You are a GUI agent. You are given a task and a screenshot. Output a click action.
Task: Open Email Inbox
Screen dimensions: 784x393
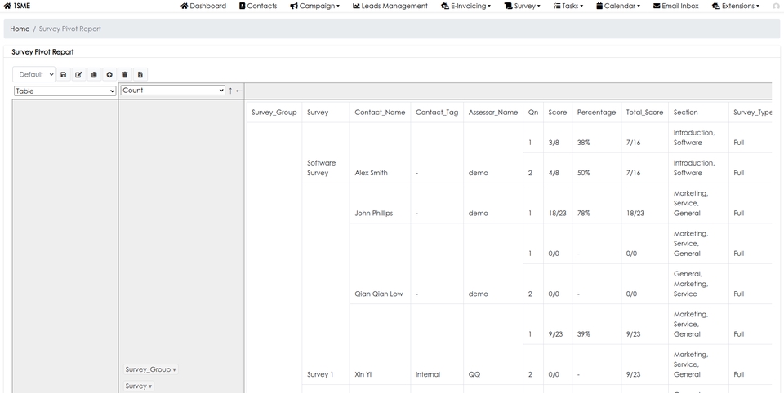coord(676,6)
